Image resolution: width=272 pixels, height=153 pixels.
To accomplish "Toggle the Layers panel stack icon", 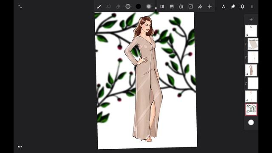I will pos(242,7).
